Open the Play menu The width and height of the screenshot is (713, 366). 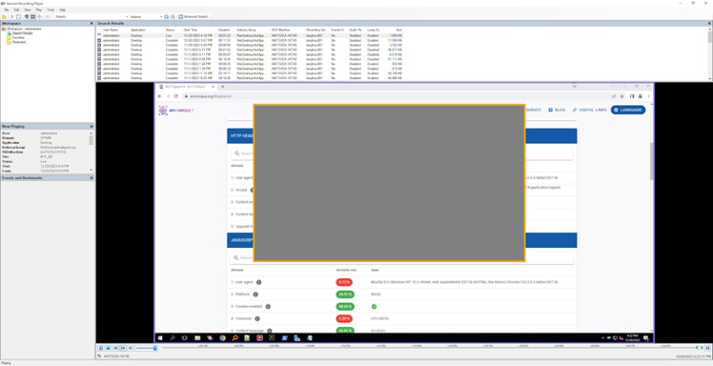(x=38, y=10)
